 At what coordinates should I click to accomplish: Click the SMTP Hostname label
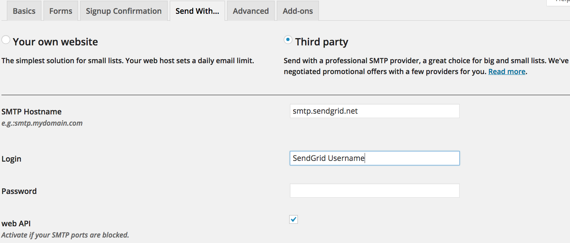32,112
